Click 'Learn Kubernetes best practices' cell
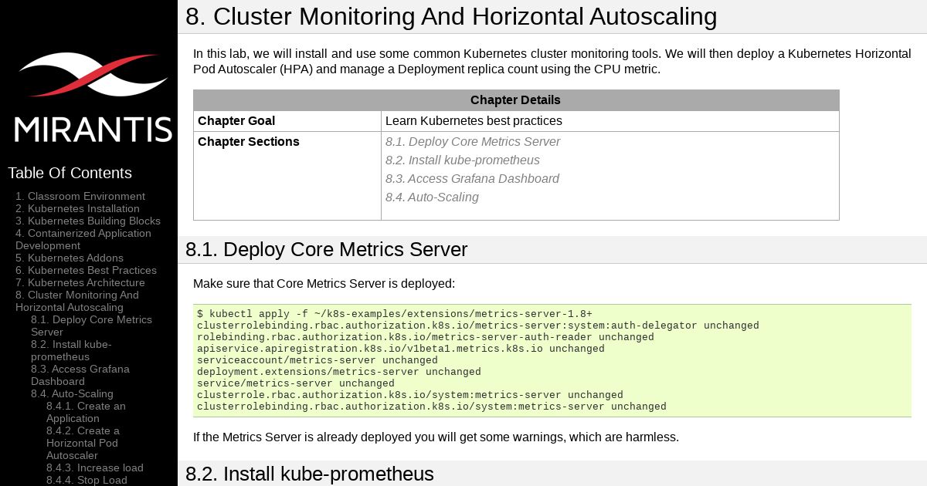Screen dimensions: 927x486 tap(610, 121)
